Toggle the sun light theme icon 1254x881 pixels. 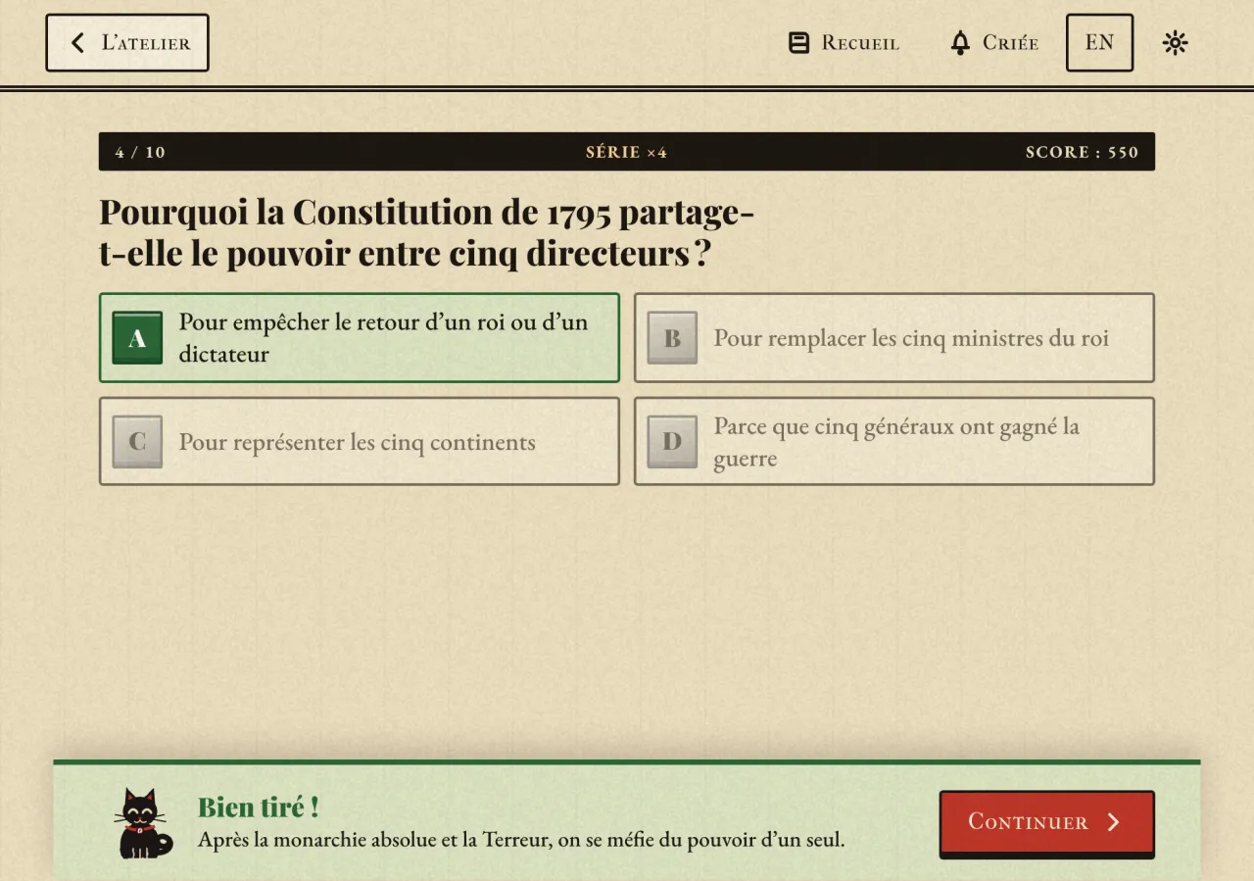tap(1175, 43)
